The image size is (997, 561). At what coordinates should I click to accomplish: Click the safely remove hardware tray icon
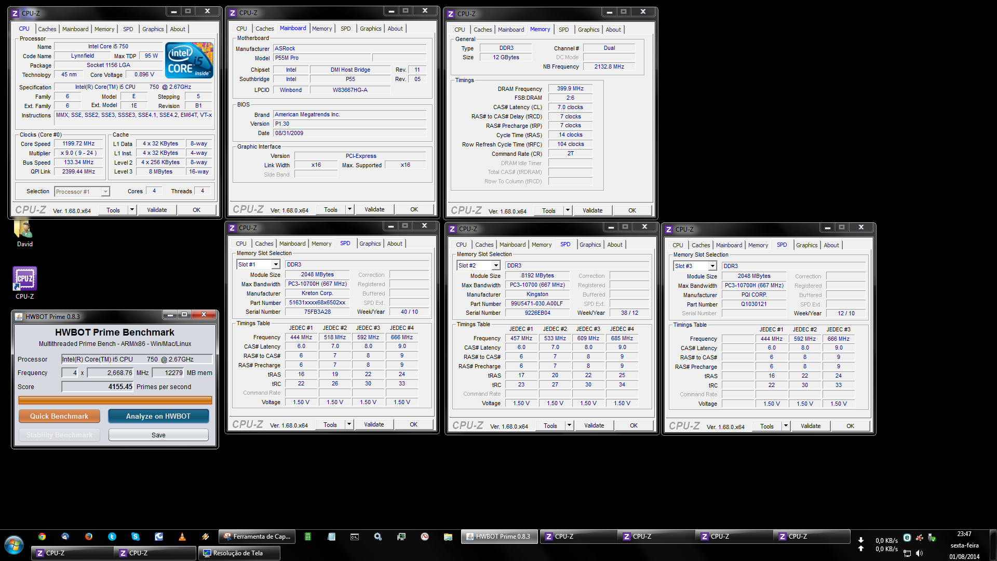tap(932, 538)
